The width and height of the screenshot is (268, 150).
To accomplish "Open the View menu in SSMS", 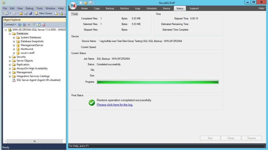I will (20, 8).
